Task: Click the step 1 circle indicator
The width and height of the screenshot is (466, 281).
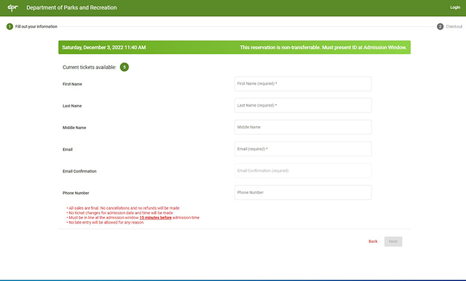Action: [x=10, y=26]
